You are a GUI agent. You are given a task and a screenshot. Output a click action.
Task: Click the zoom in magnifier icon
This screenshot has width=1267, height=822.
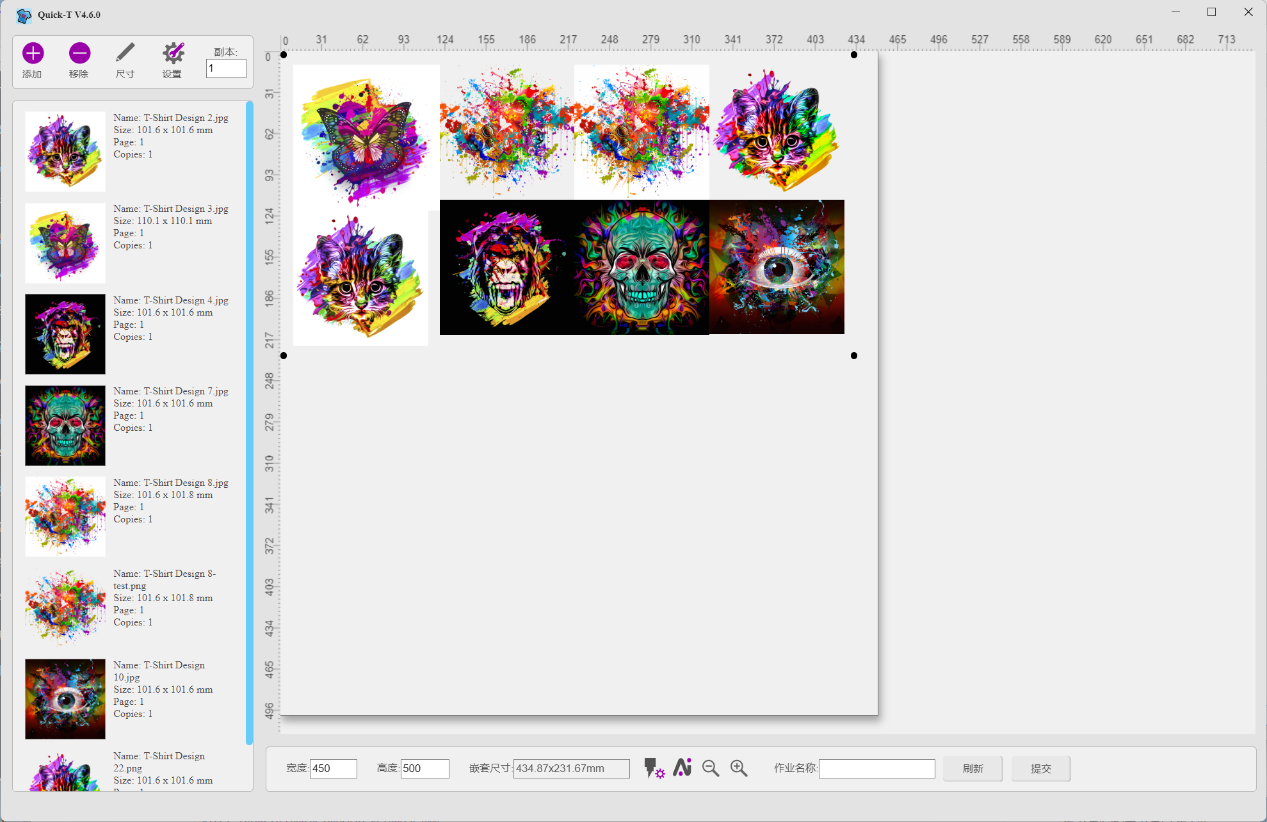(x=739, y=768)
